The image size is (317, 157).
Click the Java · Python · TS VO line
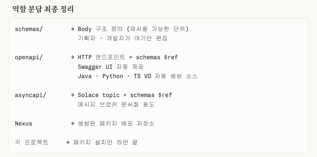137,76
